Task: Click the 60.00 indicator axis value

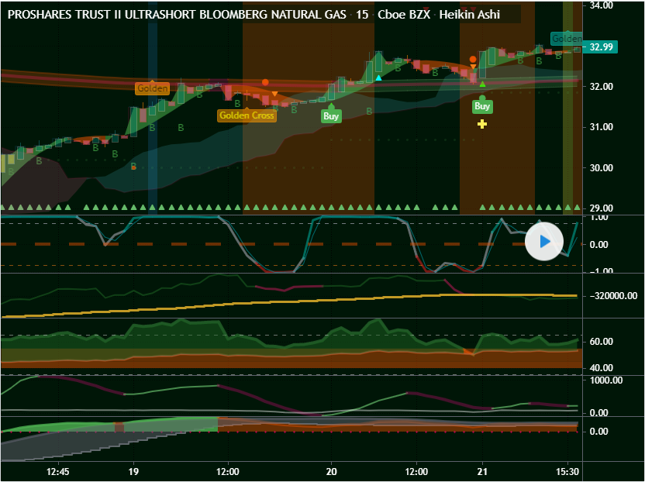Action: pyautogui.click(x=601, y=342)
